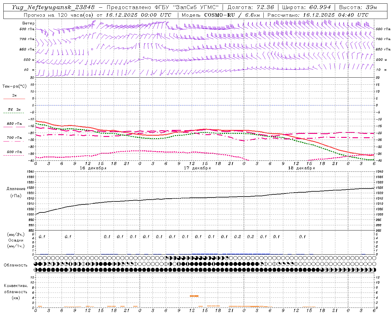The height and width of the screenshot is (313, 392).
Task: Jump to the 18 декабря date label
Action: coord(301,168)
